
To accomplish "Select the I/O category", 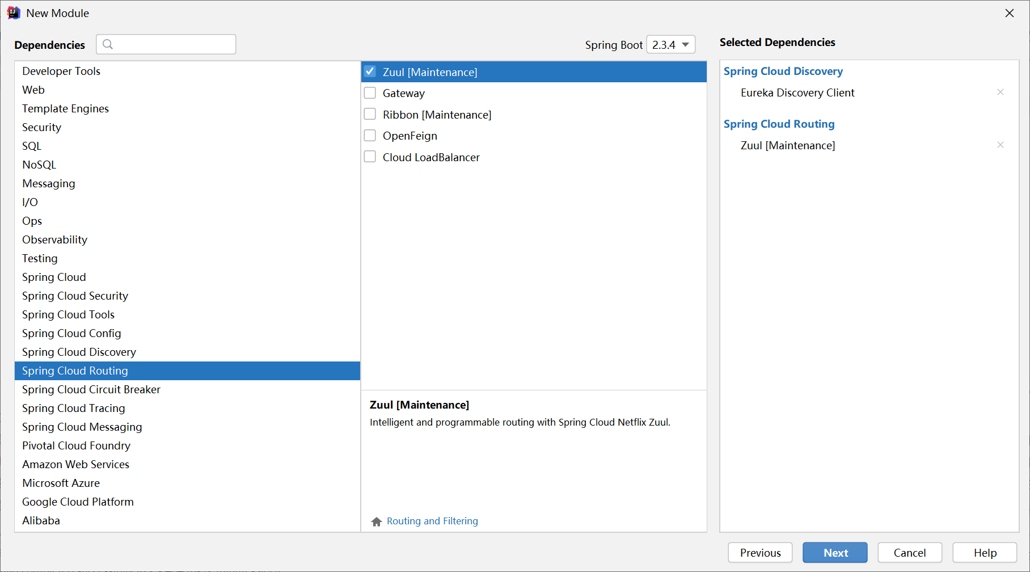I will 187,202.
